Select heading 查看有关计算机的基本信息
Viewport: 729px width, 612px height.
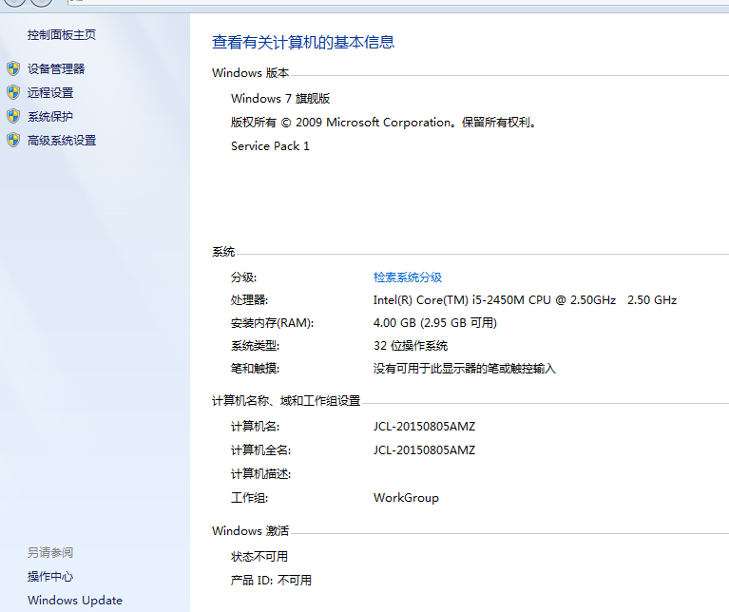(303, 42)
